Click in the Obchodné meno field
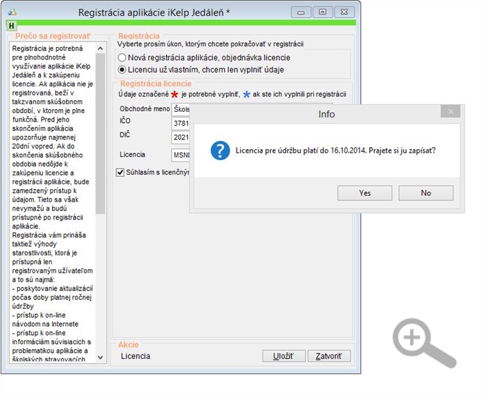The width and height of the screenshot is (484, 395). (x=180, y=109)
